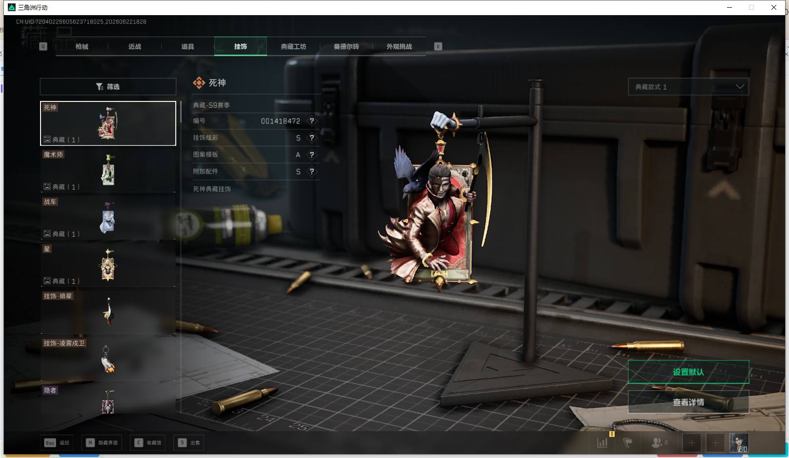
Task: Click help icon next to 挂饰炫彩
Action: [x=311, y=138]
